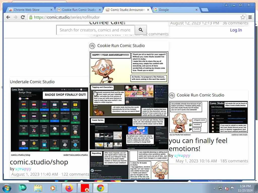Screen dimensions: 258x193
Task: Open the Action Center flag tray icon
Action: [x=232, y=188]
